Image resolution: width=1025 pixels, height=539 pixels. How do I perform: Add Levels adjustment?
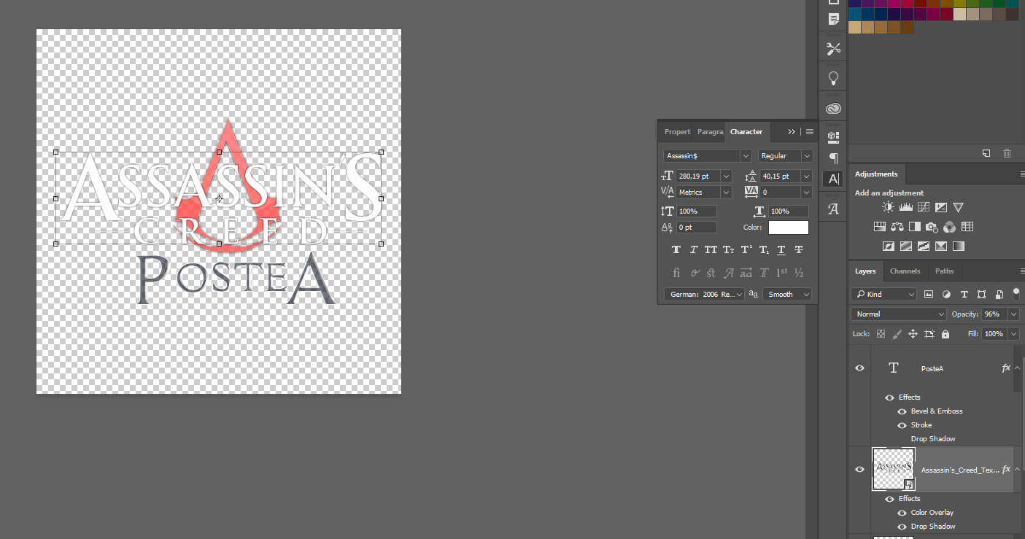[905, 208]
